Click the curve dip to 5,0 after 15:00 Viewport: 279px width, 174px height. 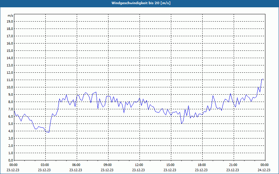181,124
